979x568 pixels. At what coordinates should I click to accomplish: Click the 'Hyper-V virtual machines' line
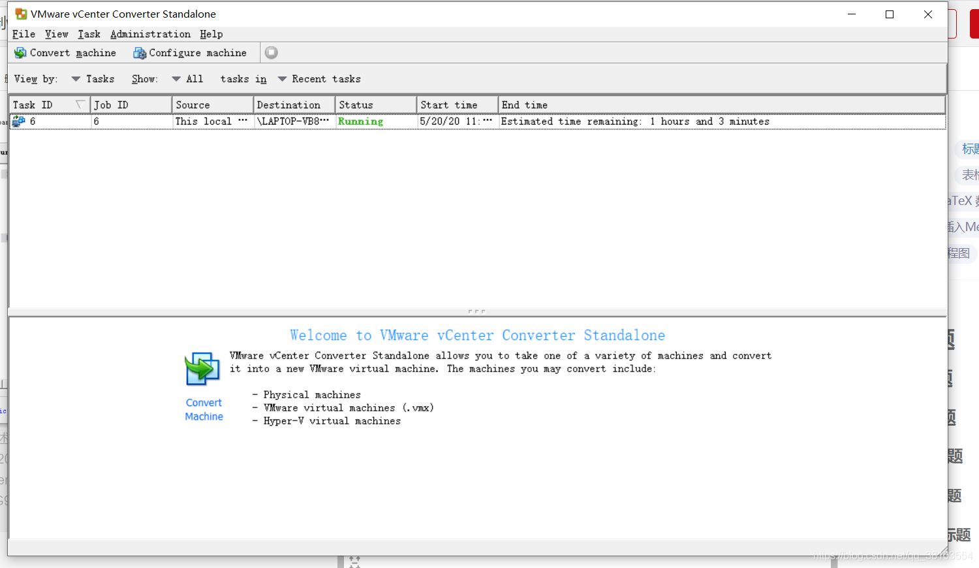point(326,421)
